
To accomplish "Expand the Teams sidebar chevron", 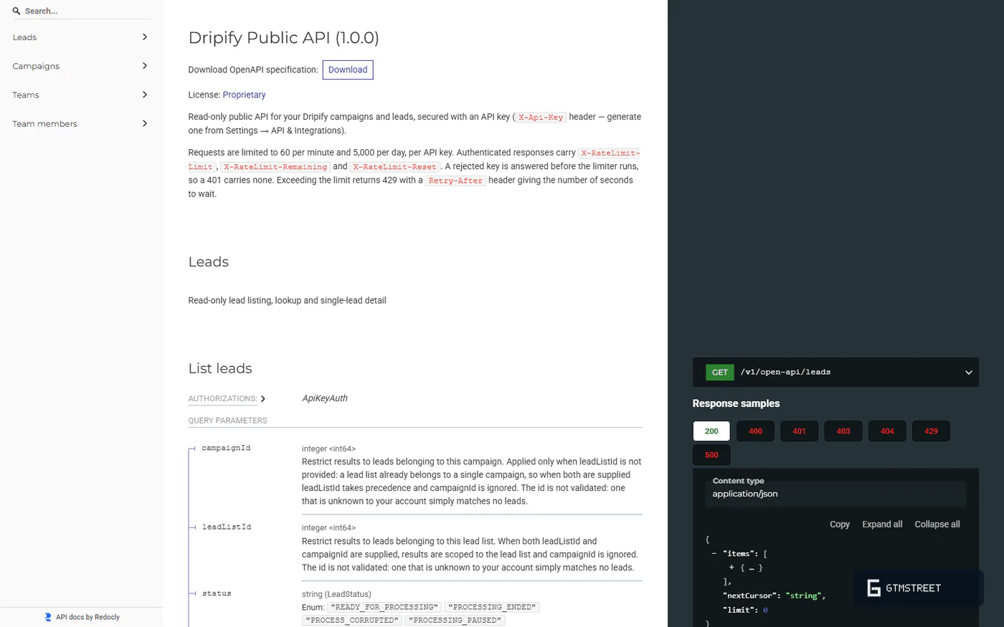I will (145, 95).
